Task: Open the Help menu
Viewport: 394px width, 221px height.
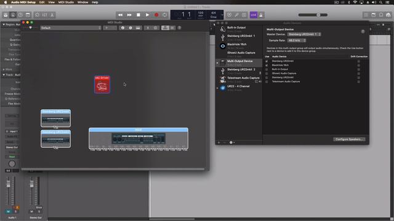Action: [95, 2]
